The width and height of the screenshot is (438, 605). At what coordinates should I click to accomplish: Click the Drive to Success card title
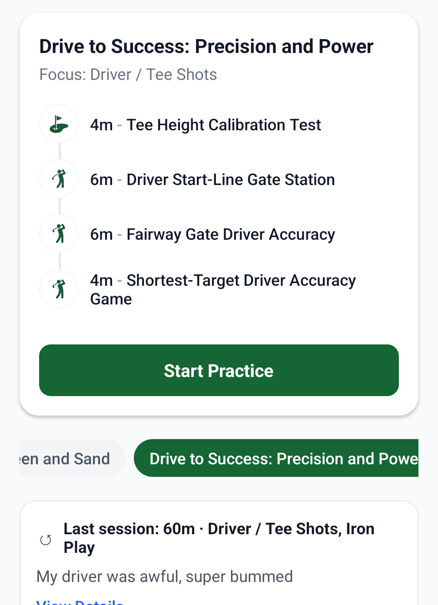coord(206,46)
